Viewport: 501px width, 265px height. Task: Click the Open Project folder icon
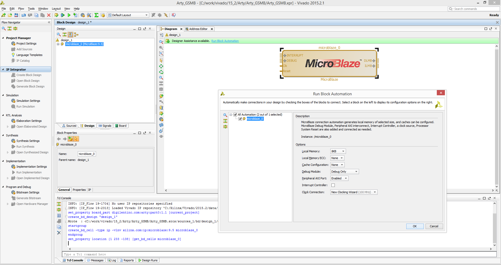10,15
